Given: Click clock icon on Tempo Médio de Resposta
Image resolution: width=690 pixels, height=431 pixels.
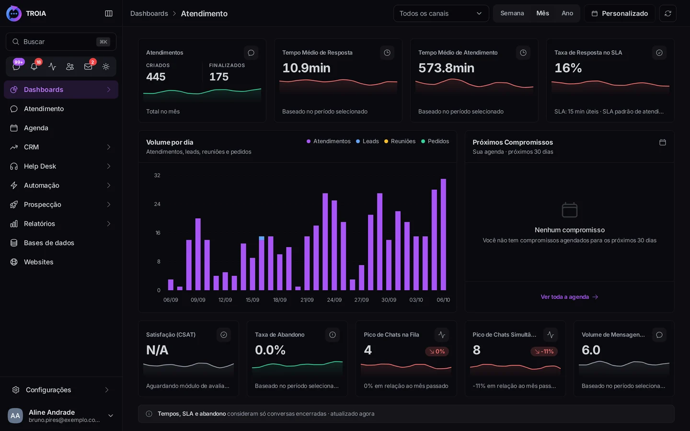Looking at the screenshot, I should point(387,53).
